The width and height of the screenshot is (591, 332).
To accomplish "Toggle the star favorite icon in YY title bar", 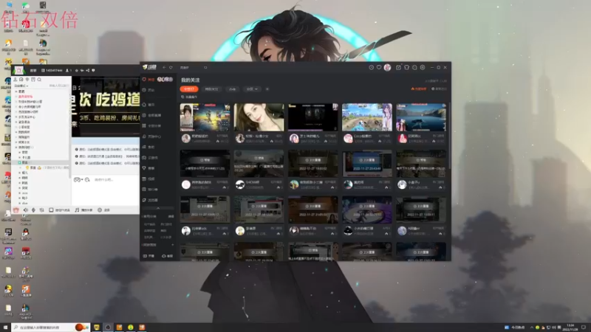I will coord(77,70).
